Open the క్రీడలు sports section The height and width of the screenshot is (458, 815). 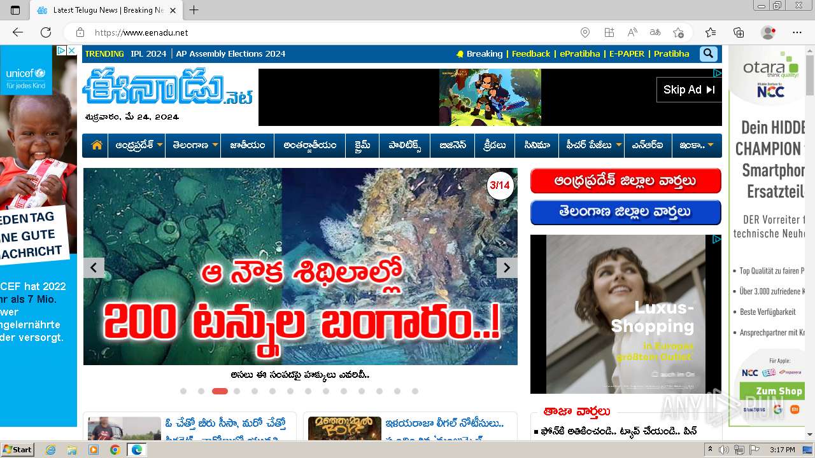495,145
